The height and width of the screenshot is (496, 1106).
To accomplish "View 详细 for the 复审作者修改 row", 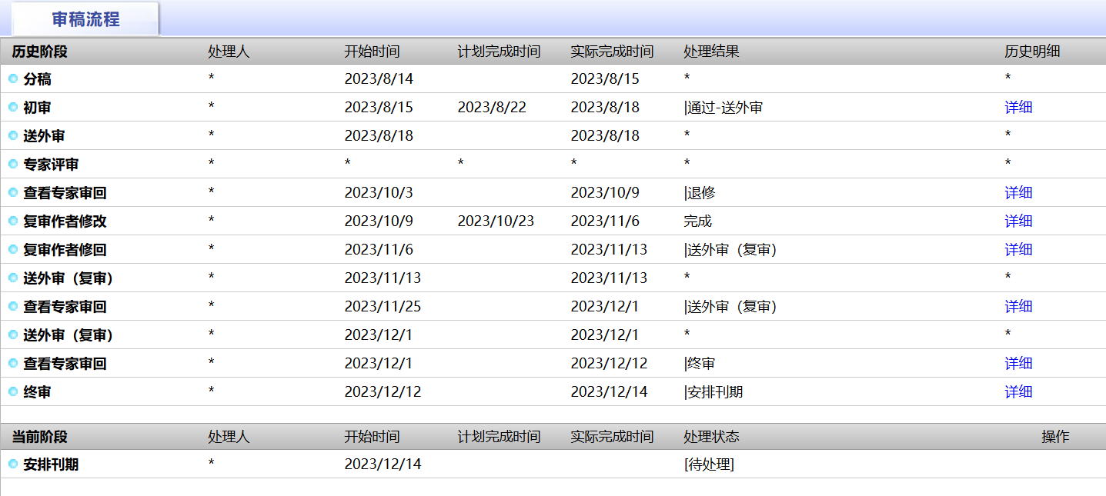I will (1018, 221).
